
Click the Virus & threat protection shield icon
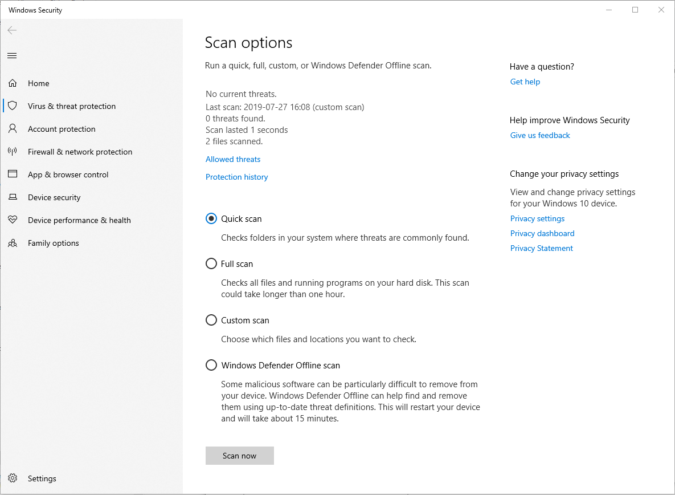coord(13,106)
